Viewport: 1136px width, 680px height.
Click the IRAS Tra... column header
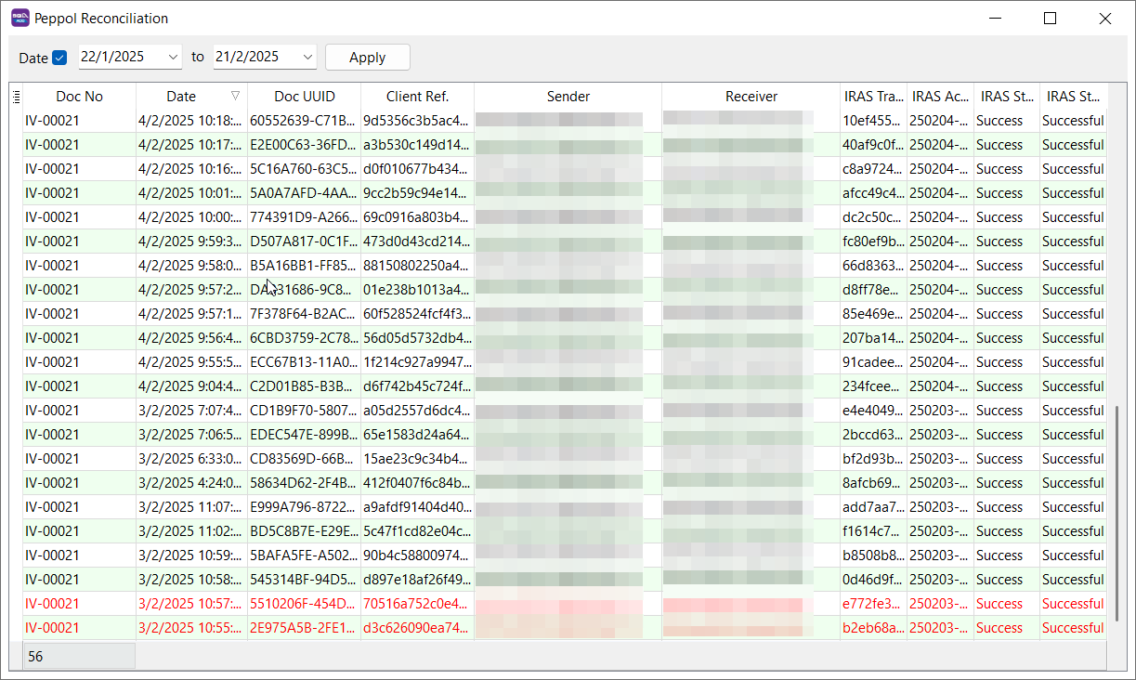click(x=873, y=97)
